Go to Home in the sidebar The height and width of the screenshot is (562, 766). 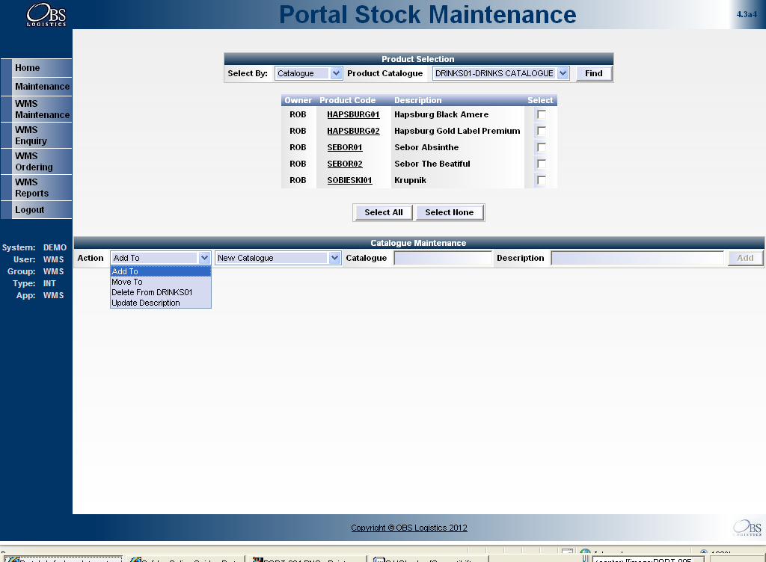pyautogui.click(x=36, y=68)
